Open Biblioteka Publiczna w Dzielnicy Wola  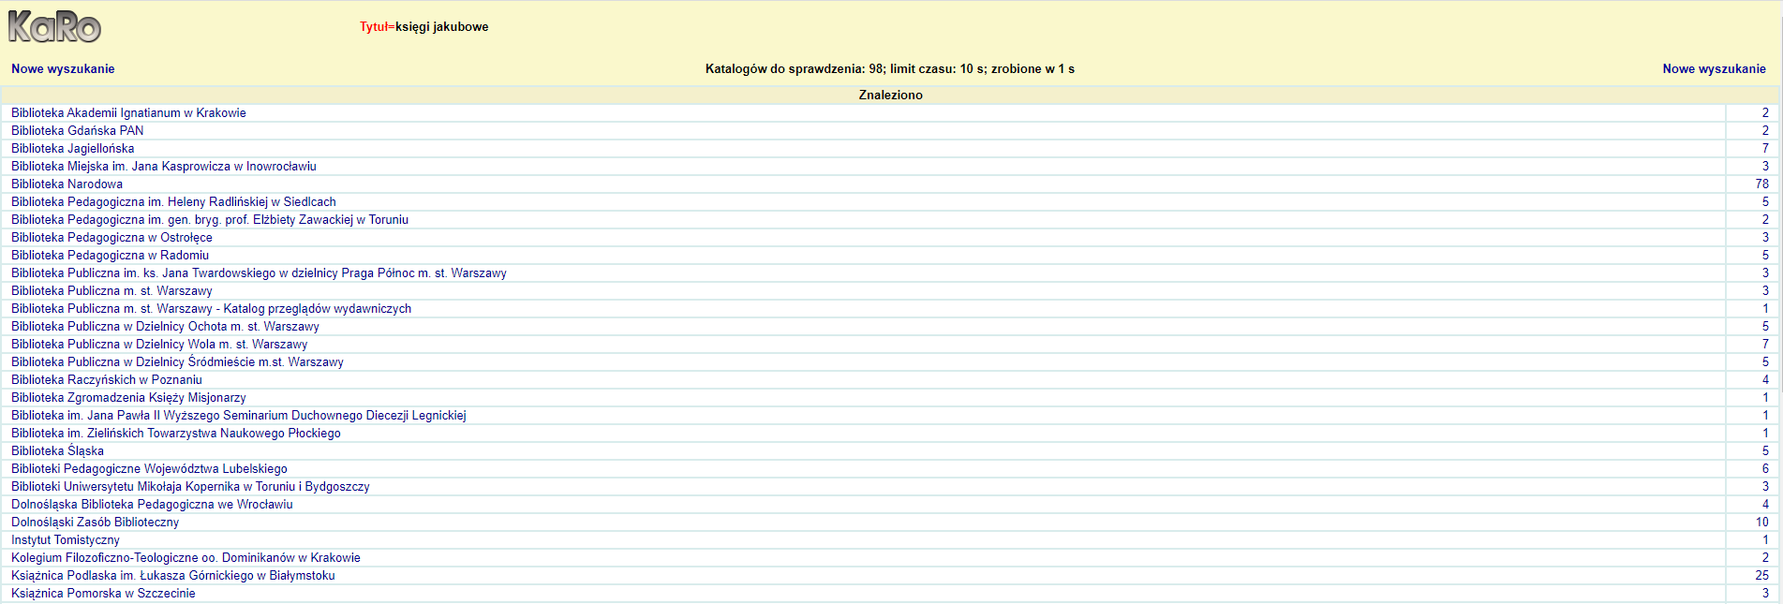coord(159,344)
